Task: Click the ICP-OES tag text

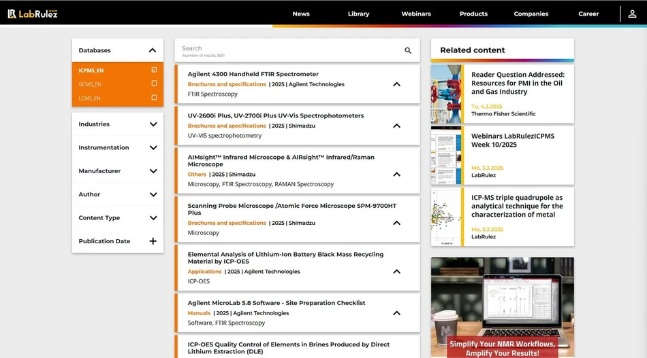Action: click(x=198, y=281)
